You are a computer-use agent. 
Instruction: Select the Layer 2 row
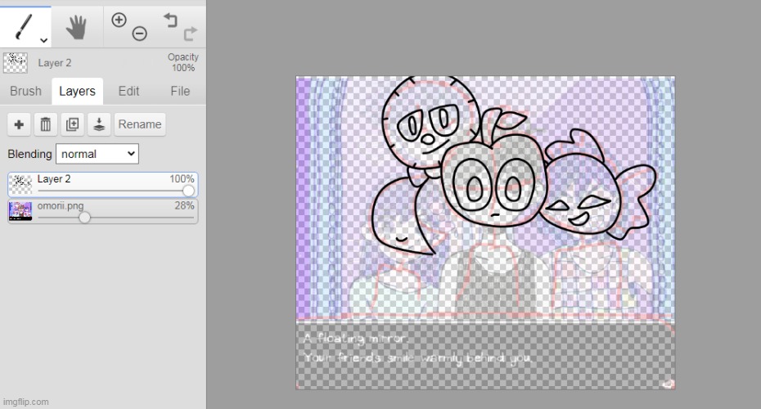[103, 184]
